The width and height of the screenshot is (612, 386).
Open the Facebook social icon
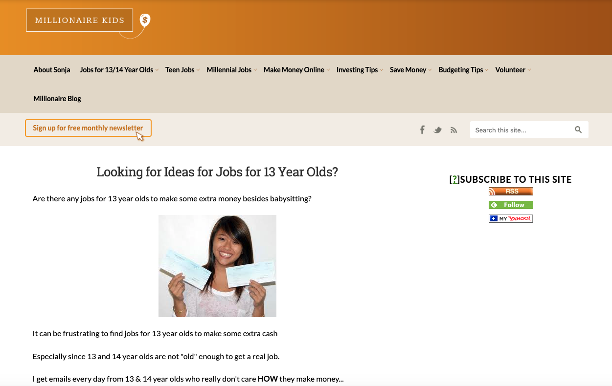coord(422,129)
